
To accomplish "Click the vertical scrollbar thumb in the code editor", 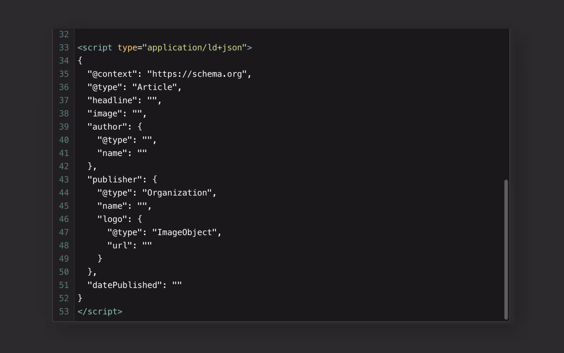I will (x=506, y=250).
